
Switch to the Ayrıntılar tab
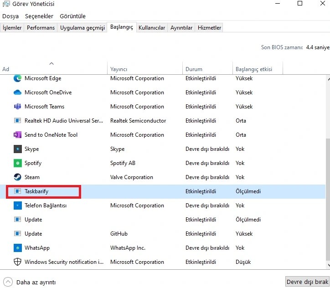(x=181, y=28)
